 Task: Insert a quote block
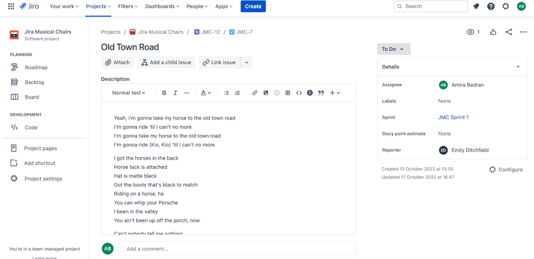[x=321, y=92]
